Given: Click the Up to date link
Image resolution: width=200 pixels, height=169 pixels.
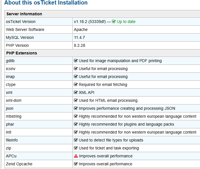Looking at the screenshot, I should [126, 22].
